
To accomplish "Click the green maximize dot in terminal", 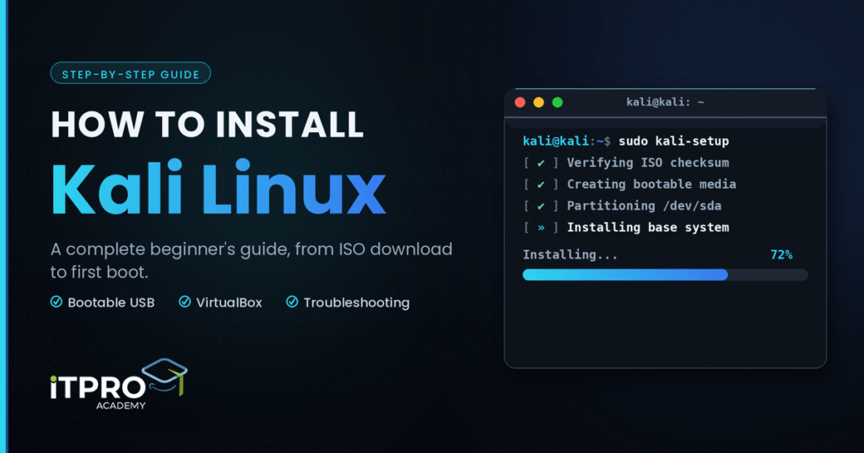I will coord(558,102).
